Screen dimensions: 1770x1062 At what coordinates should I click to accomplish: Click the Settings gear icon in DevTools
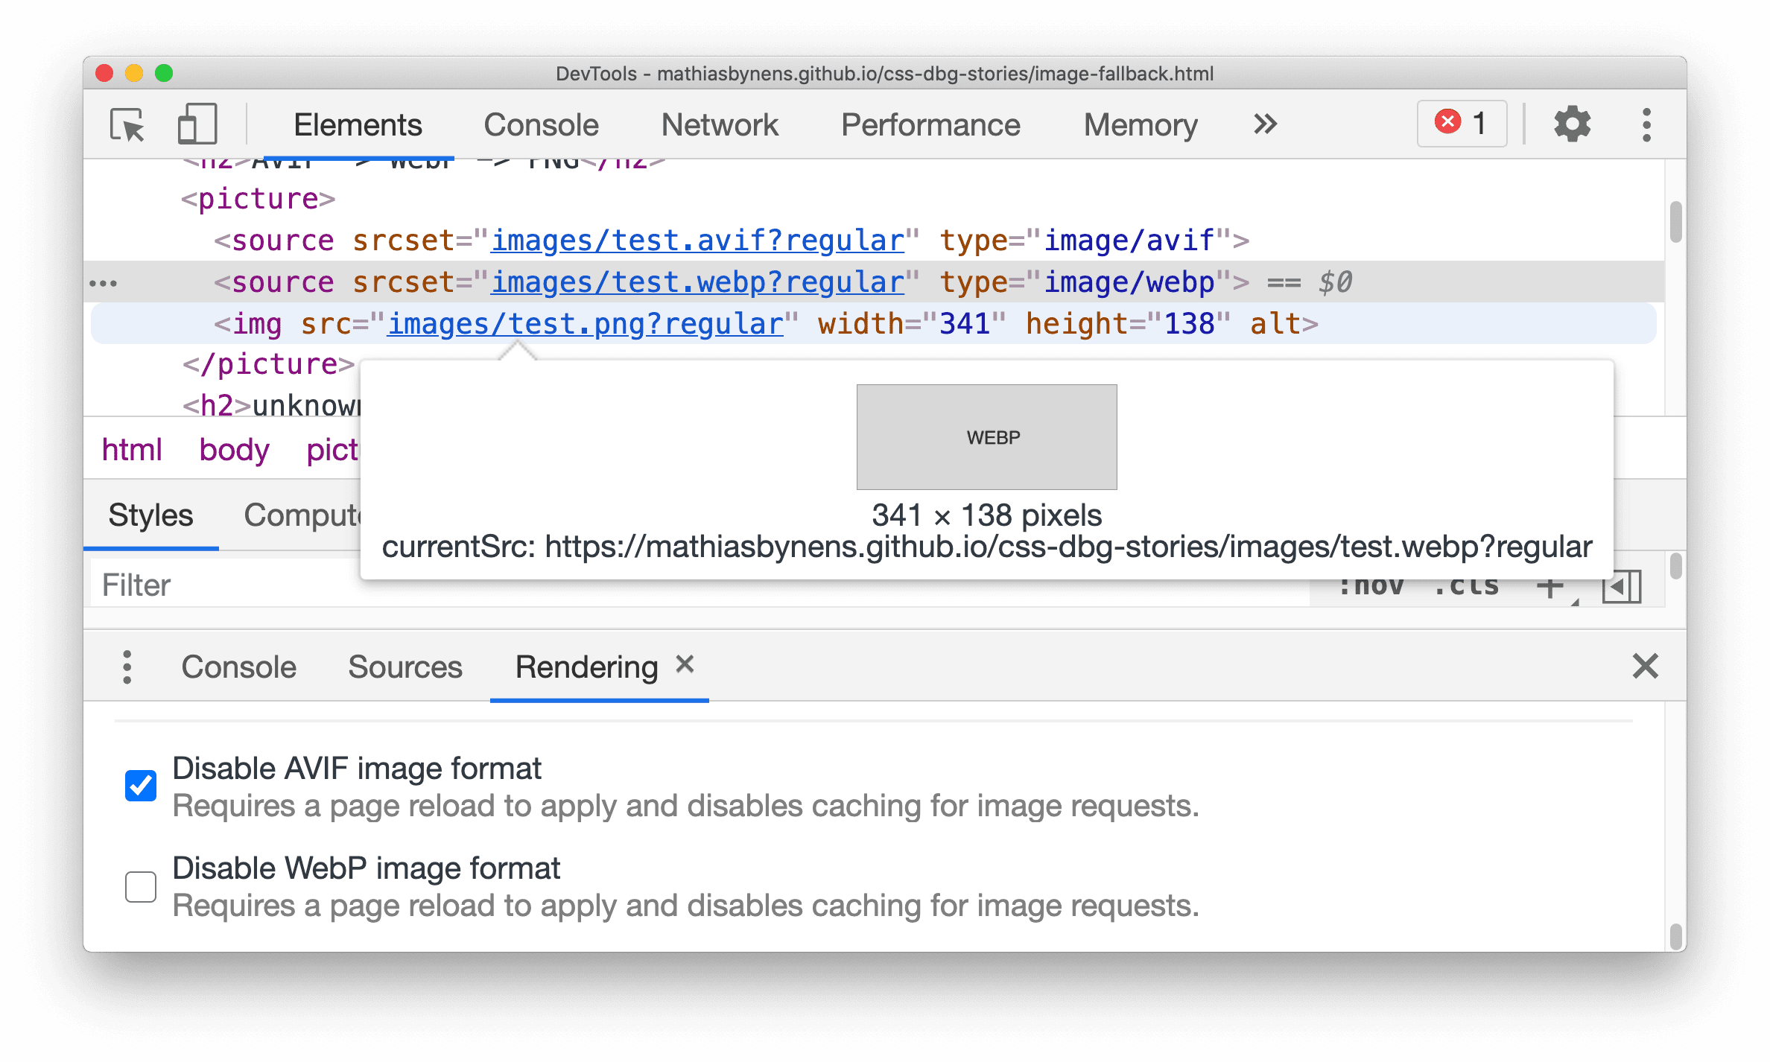pyautogui.click(x=1573, y=123)
